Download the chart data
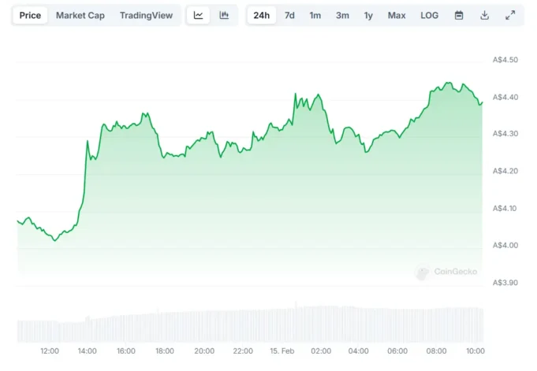 click(484, 16)
